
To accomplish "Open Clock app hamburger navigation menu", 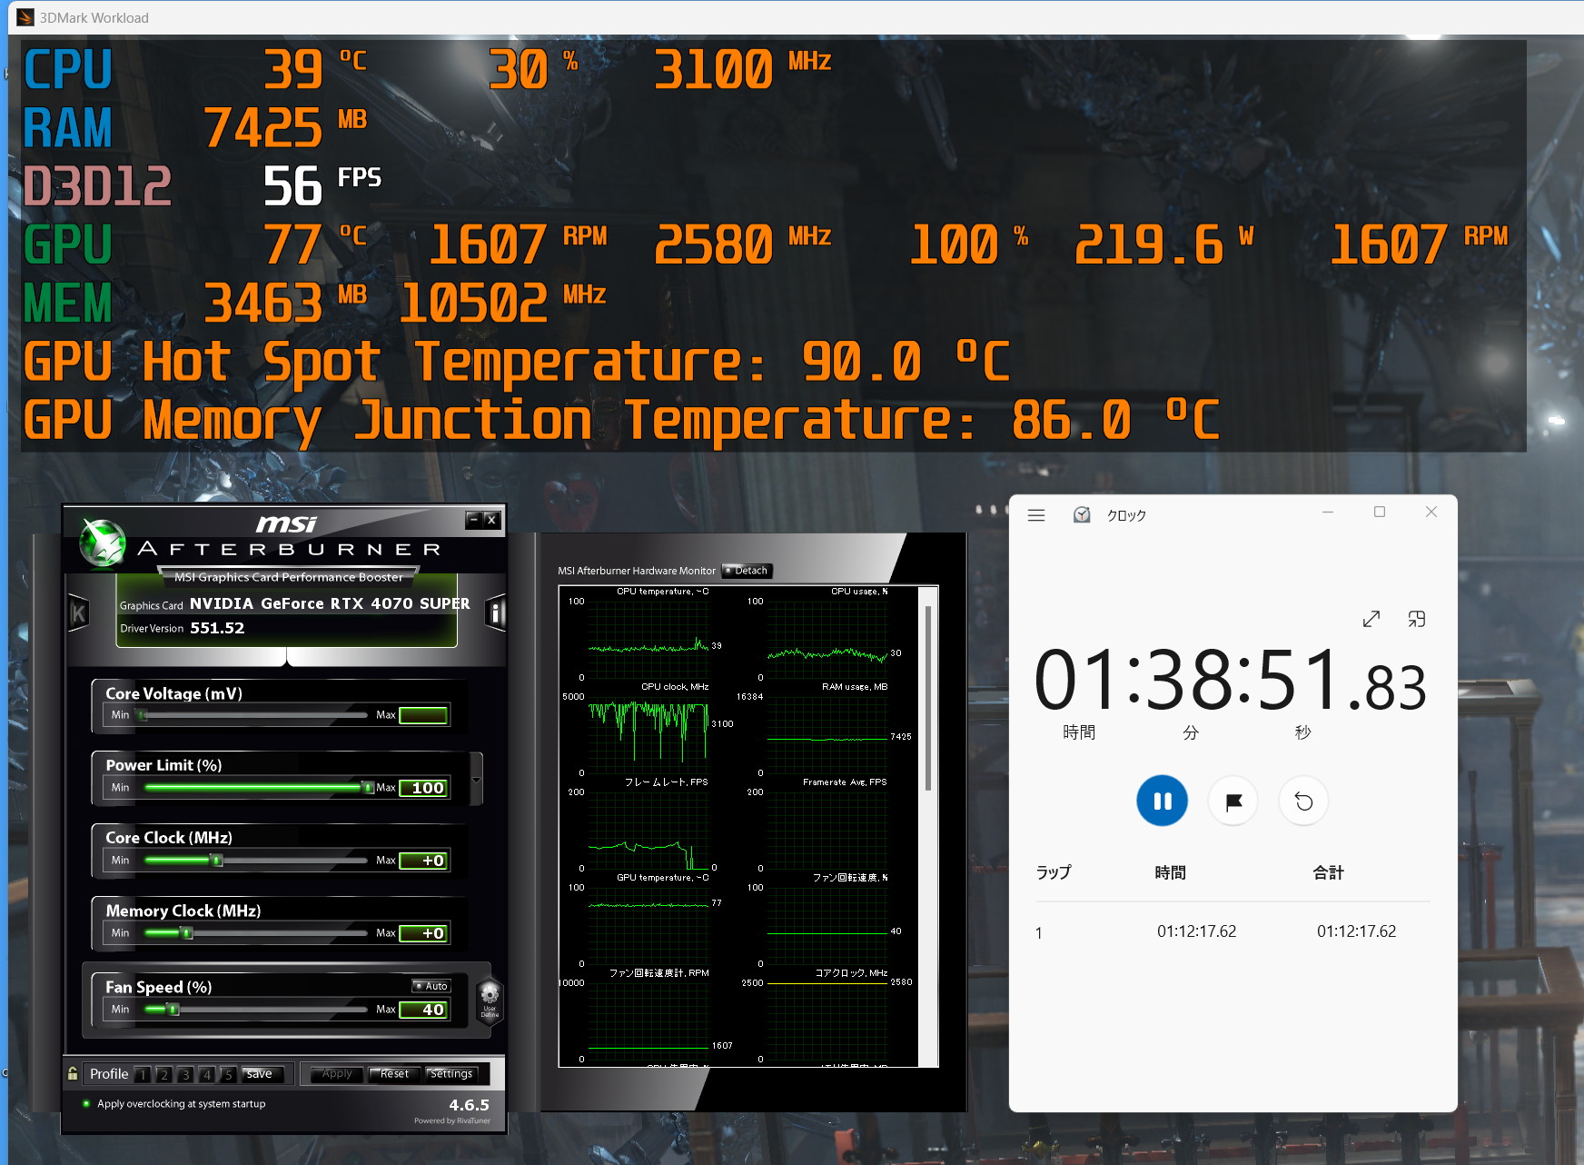I will point(1036,515).
